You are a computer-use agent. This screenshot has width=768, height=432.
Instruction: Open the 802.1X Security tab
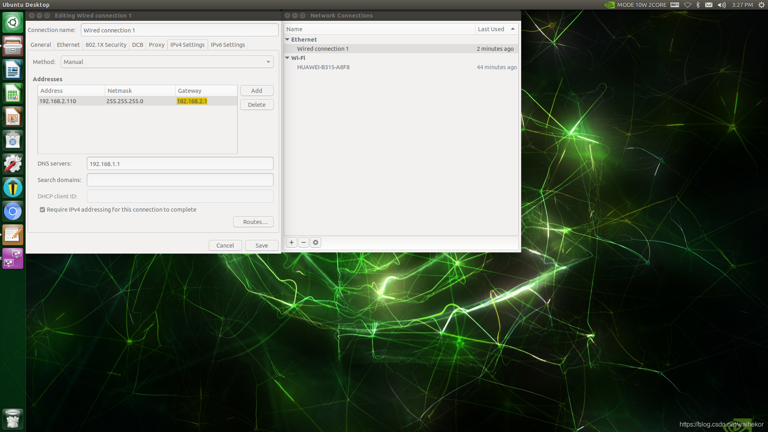click(x=106, y=45)
